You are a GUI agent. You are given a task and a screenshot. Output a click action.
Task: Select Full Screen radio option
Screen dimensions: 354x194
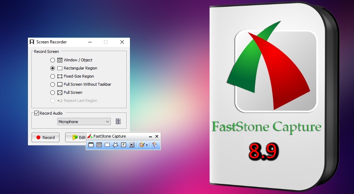[53, 92]
